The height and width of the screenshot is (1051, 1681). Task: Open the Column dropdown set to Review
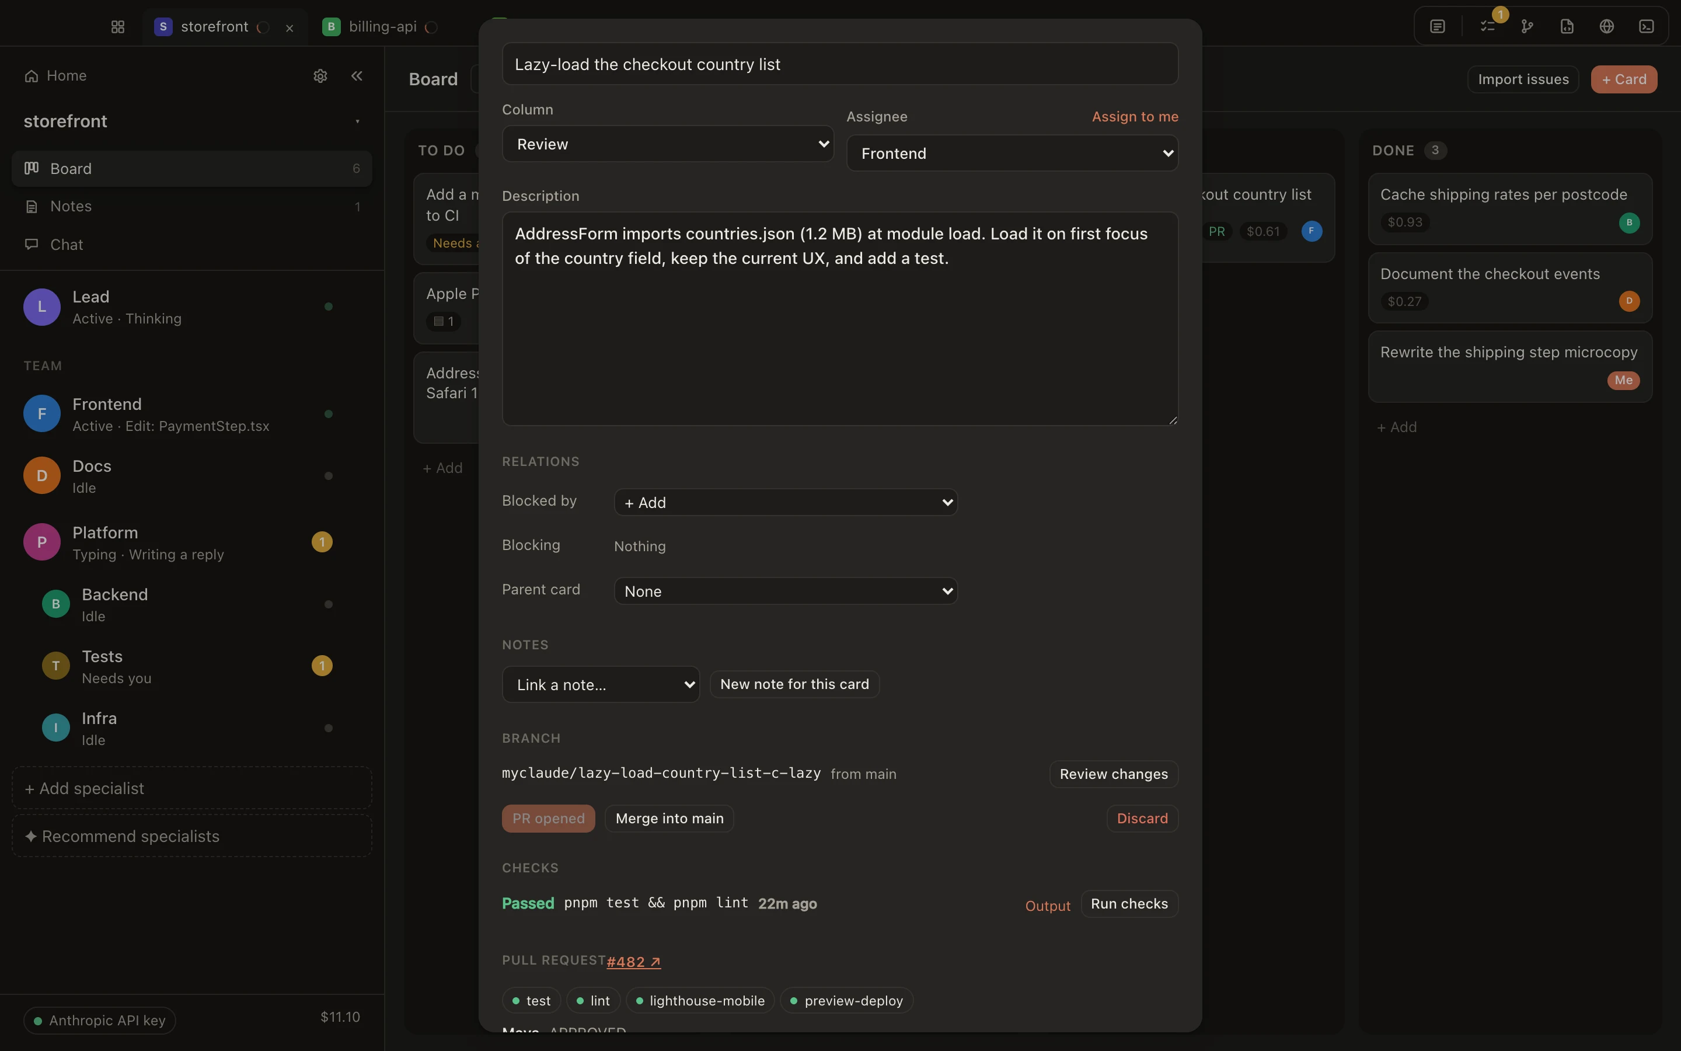click(x=668, y=144)
